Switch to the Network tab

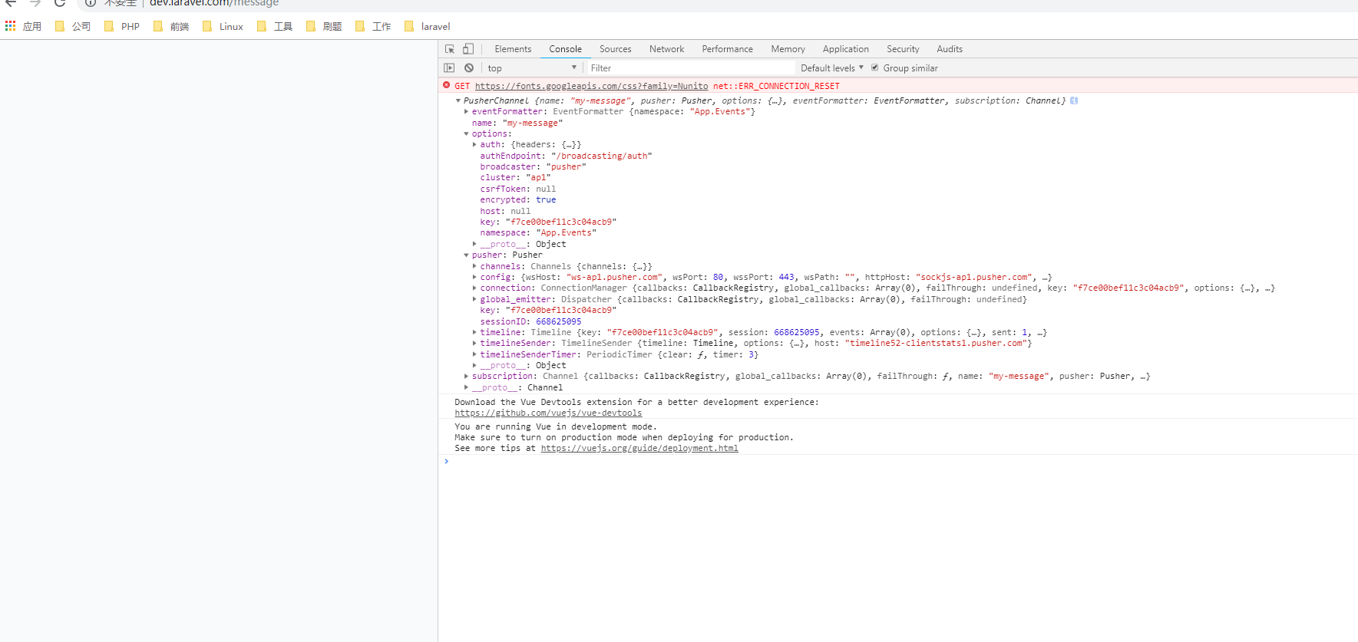click(666, 49)
